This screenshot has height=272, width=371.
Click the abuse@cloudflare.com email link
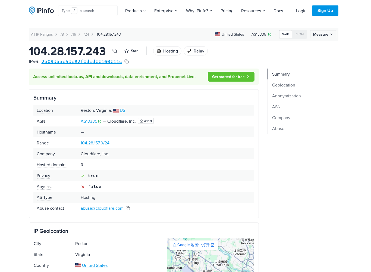(x=102, y=208)
